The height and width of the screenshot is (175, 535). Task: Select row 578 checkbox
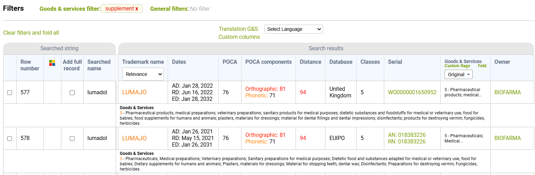tap(10, 138)
